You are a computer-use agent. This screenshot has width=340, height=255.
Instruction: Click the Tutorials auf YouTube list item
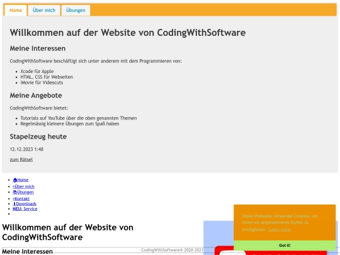point(79,118)
